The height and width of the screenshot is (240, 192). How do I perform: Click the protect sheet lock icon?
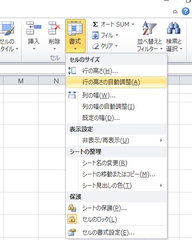(x=72, y=208)
